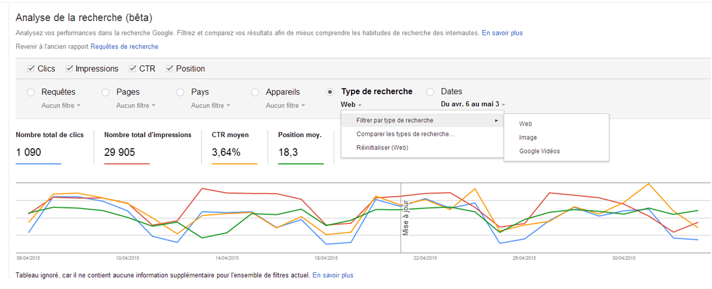Viewport: 712px width, 289px height.
Task: Click the 'Mise à jour' chart marker
Action: [405, 218]
